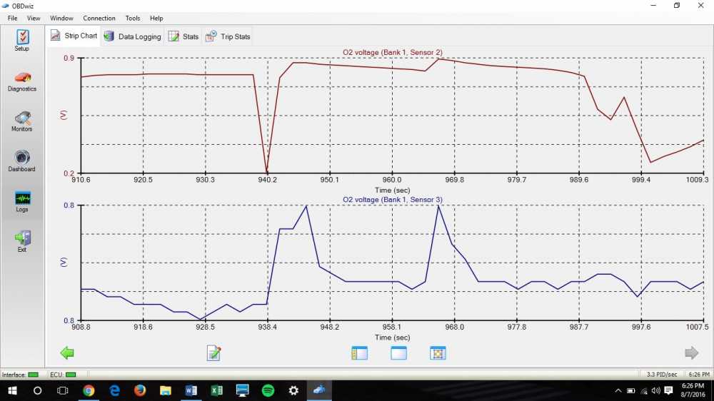The width and height of the screenshot is (714, 401).
Task: Switch to the Trip Stats tab
Action: 228,36
